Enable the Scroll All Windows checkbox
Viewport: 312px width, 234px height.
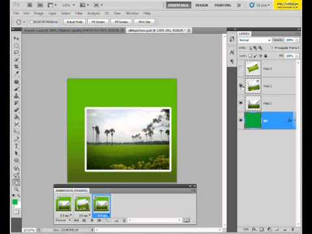(x=31, y=22)
